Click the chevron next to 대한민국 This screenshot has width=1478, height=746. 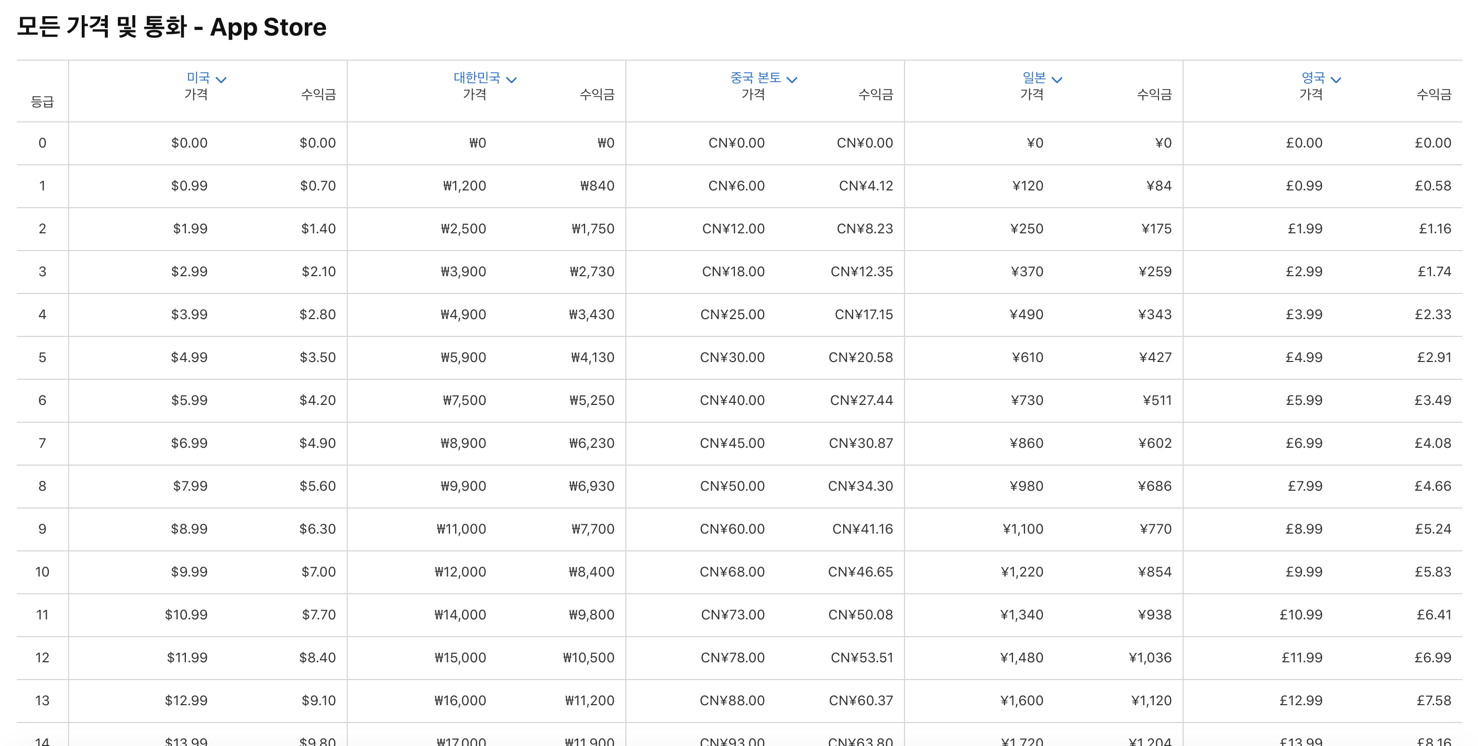[511, 80]
